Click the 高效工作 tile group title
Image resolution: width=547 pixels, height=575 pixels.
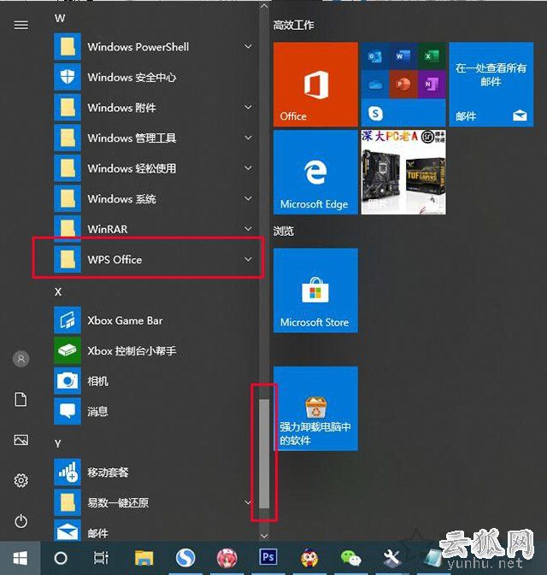(x=294, y=25)
